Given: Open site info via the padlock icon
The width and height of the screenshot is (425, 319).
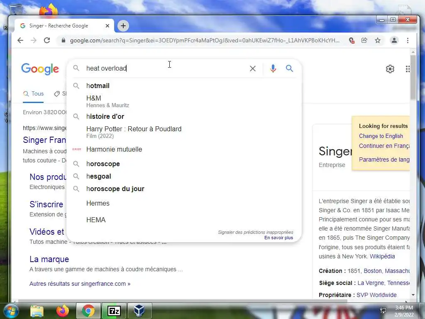Looking at the screenshot, I should pyautogui.click(x=64, y=40).
